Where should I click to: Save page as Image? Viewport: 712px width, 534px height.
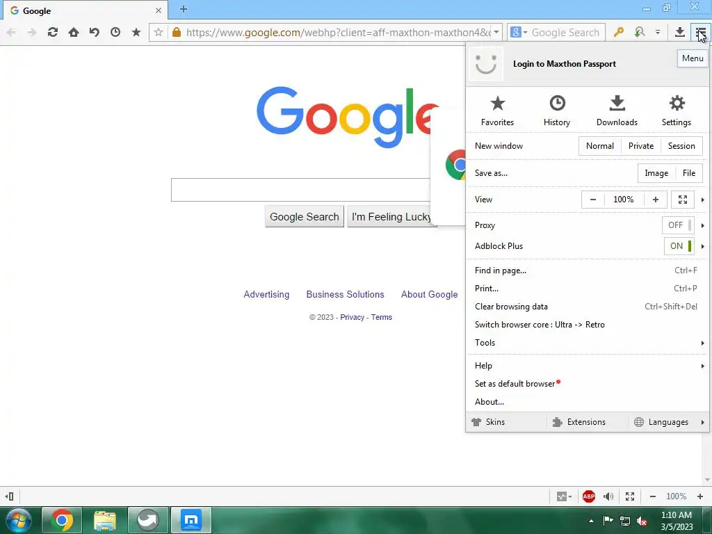656,173
